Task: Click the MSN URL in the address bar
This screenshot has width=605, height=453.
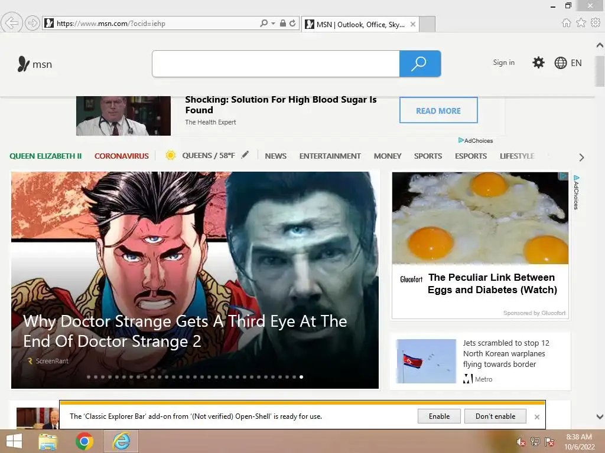Action: (x=110, y=24)
